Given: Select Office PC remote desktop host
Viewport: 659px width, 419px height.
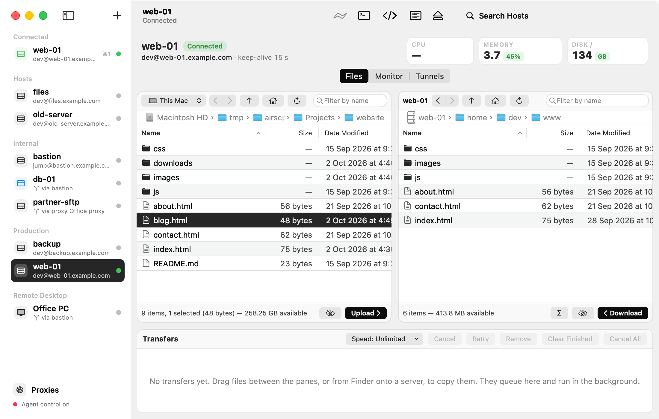Looking at the screenshot, I should coord(68,312).
